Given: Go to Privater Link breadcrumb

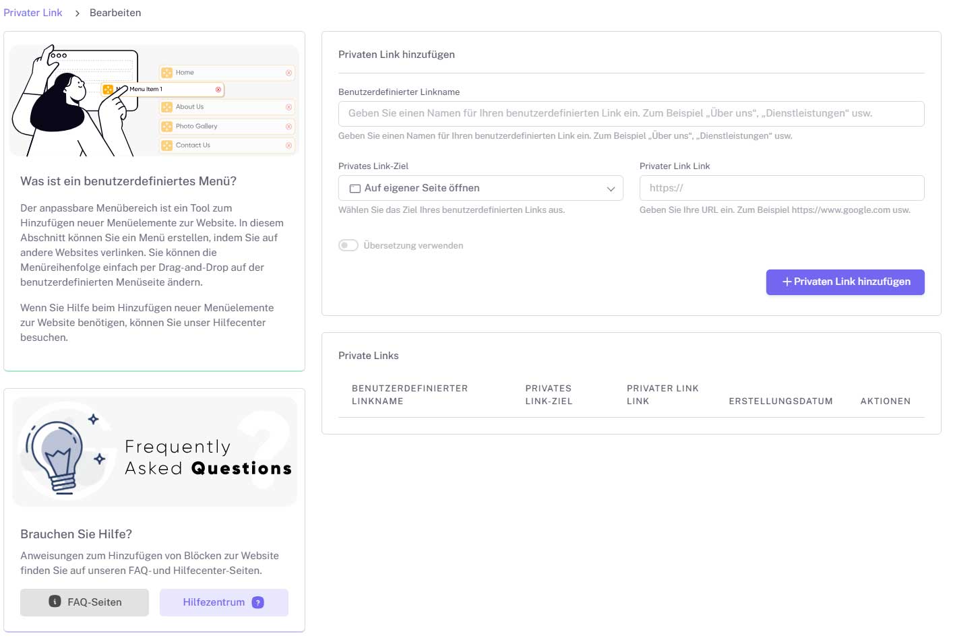Looking at the screenshot, I should 33,13.
